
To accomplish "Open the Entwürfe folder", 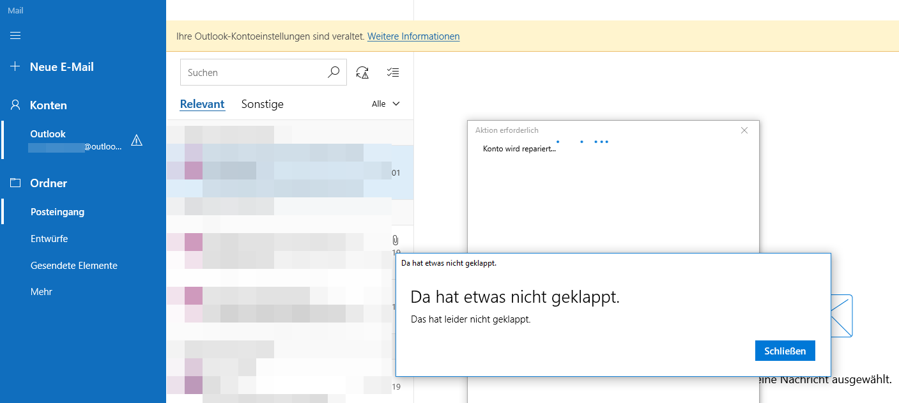I will [49, 239].
